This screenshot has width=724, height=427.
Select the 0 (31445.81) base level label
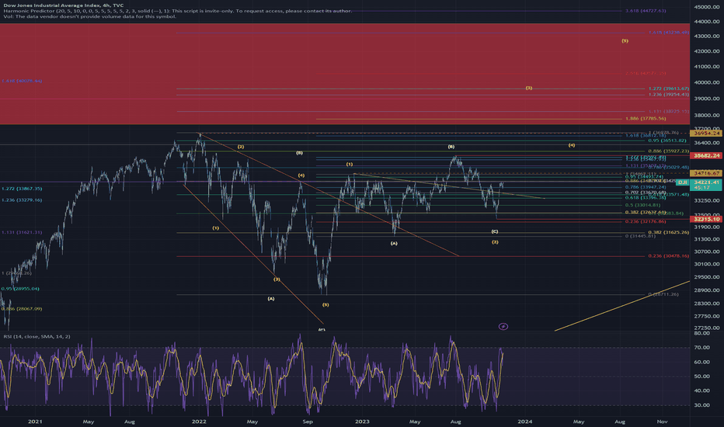tap(640, 236)
